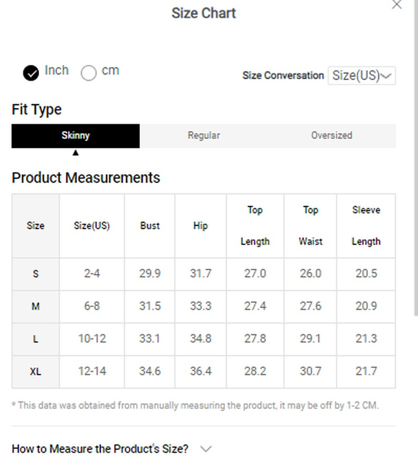Click "How to Measure the Product's Size?" text
This screenshot has height=456, width=418.
[100, 449]
